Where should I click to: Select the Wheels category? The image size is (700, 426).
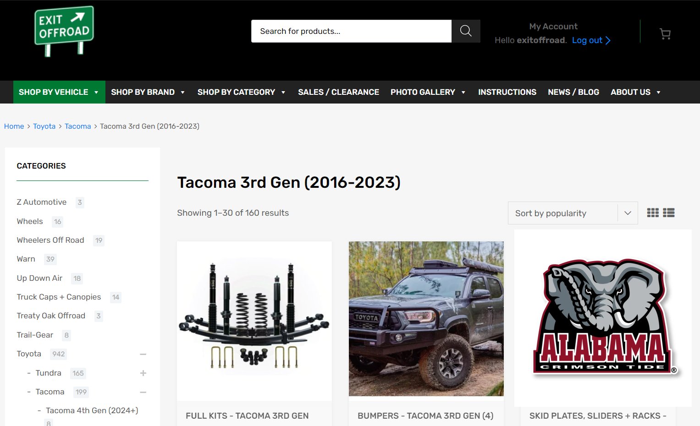point(30,221)
